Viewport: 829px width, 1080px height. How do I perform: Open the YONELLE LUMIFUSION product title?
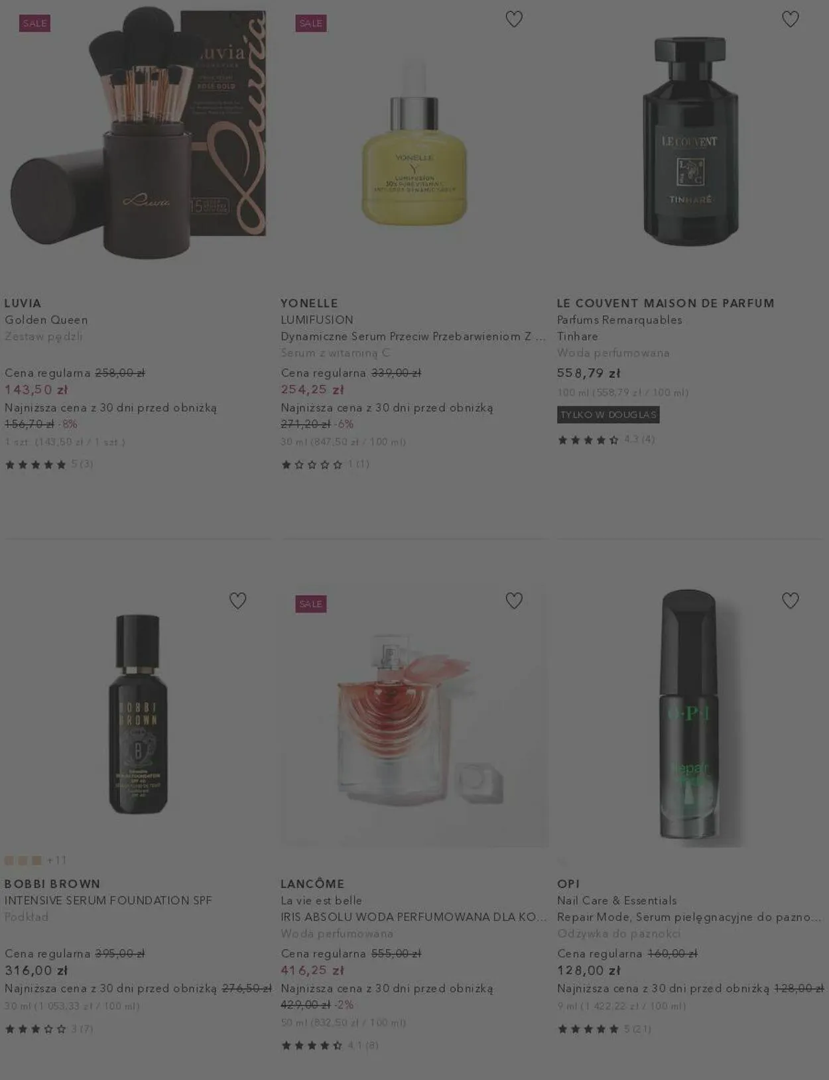pos(317,320)
